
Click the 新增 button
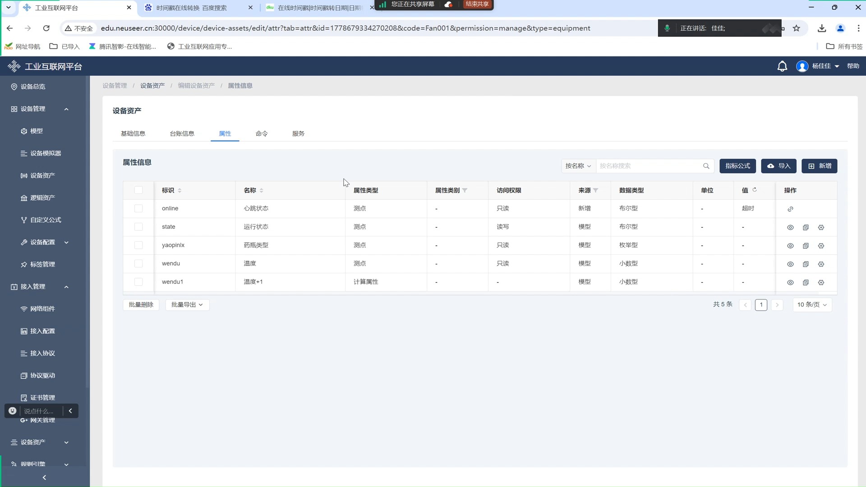pos(819,166)
